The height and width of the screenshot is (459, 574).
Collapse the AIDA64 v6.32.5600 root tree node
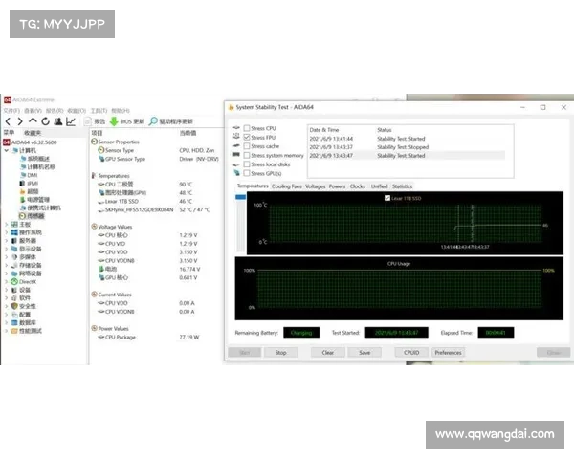tap(4, 141)
